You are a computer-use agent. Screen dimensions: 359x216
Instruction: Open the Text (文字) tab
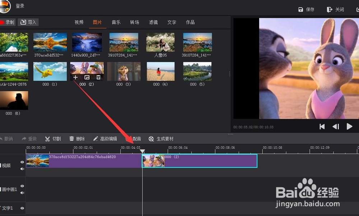click(172, 22)
